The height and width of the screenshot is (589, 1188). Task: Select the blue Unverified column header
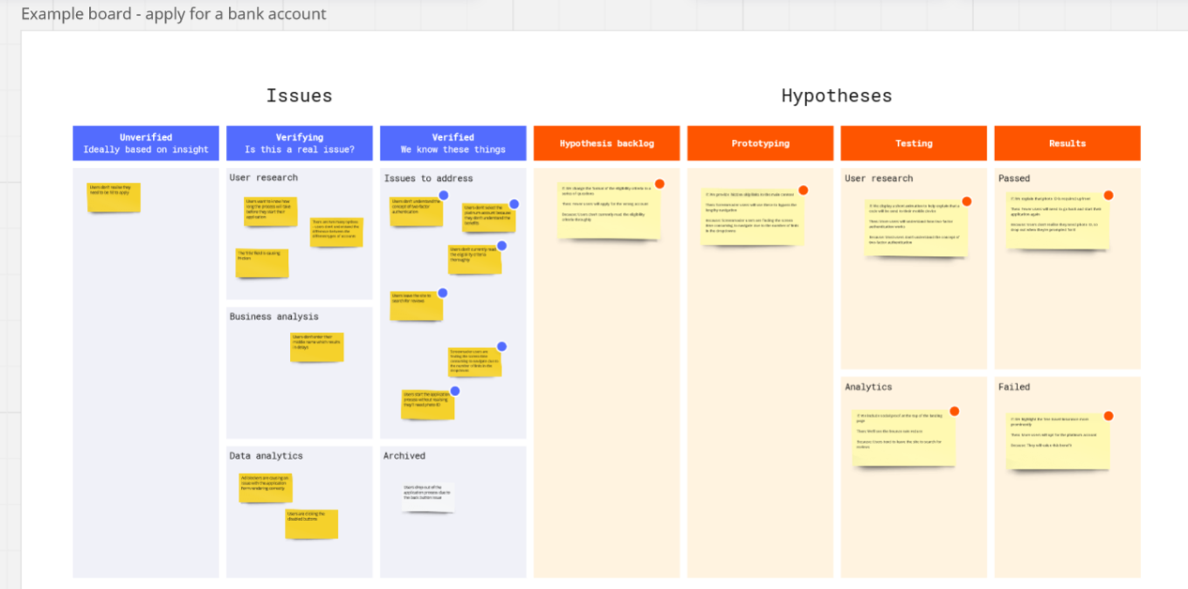tap(146, 143)
